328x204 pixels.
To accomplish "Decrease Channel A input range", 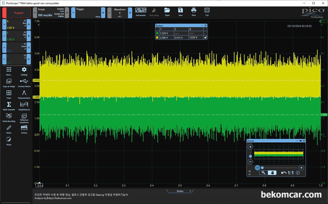I will pos(4,24).
